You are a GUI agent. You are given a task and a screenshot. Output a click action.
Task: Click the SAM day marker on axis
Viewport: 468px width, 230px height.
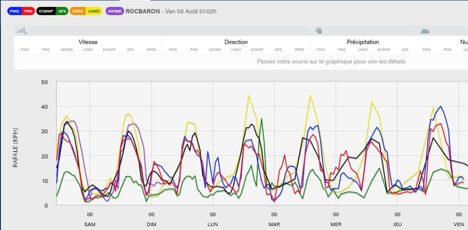pyautogui.click(x=90, y=225)
